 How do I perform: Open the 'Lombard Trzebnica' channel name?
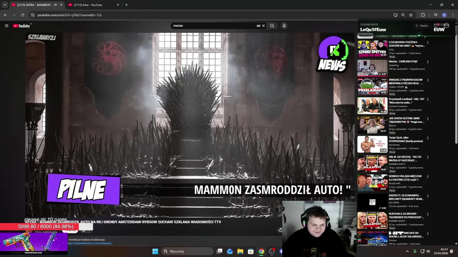(x=397, y=106)
